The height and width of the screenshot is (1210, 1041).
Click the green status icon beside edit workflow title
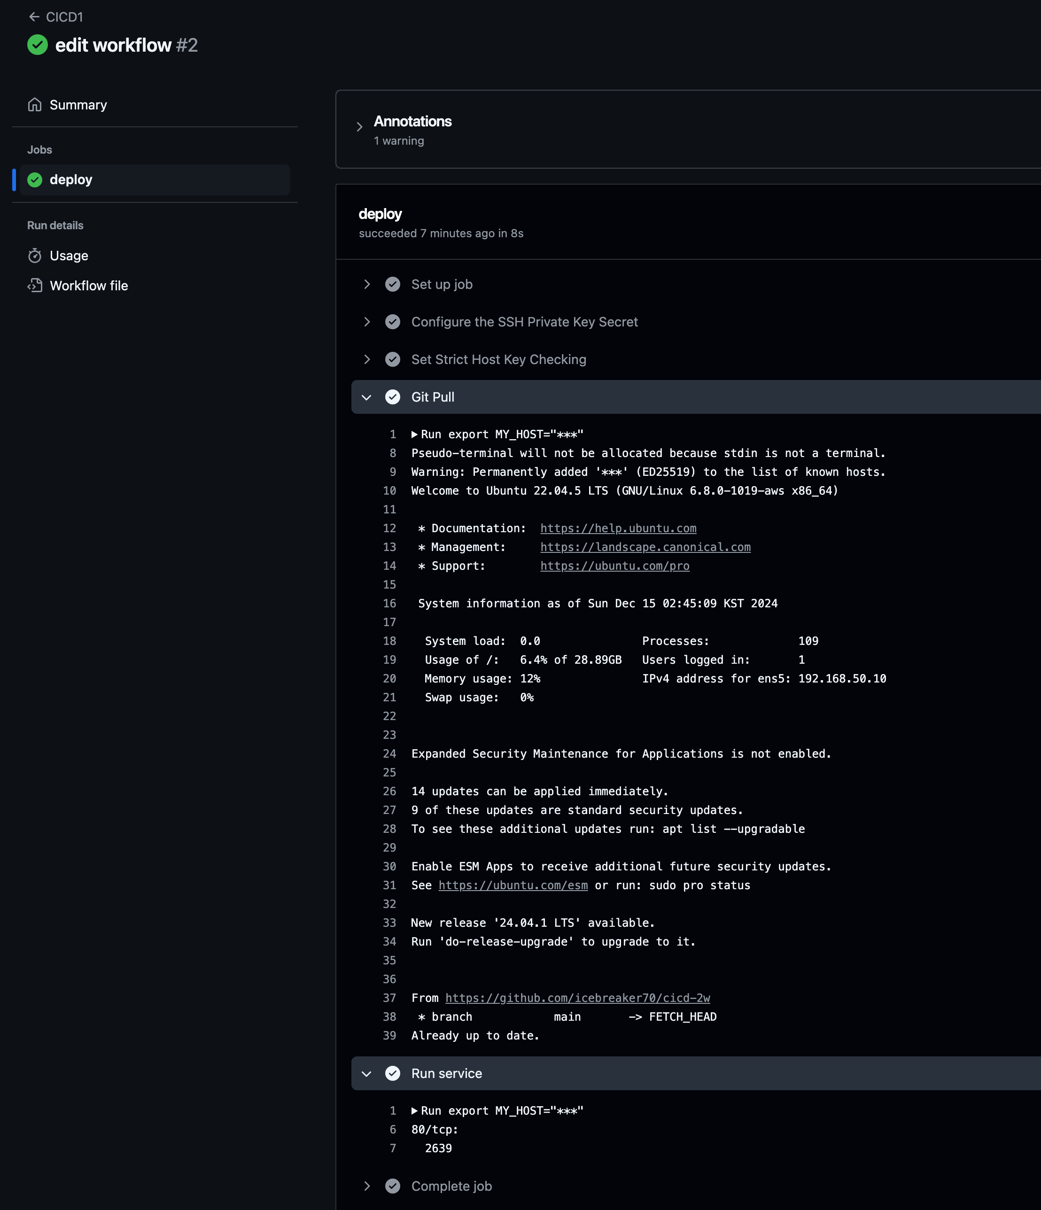[x=38, y=45]
